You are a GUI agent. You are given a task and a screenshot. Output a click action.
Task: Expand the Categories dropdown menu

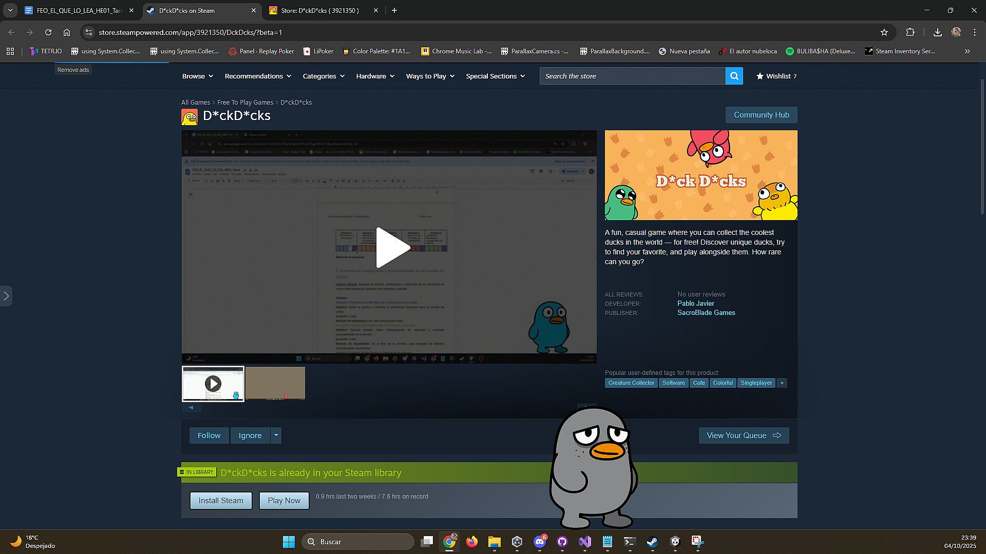pyautogui.click(x=324, y=76)
